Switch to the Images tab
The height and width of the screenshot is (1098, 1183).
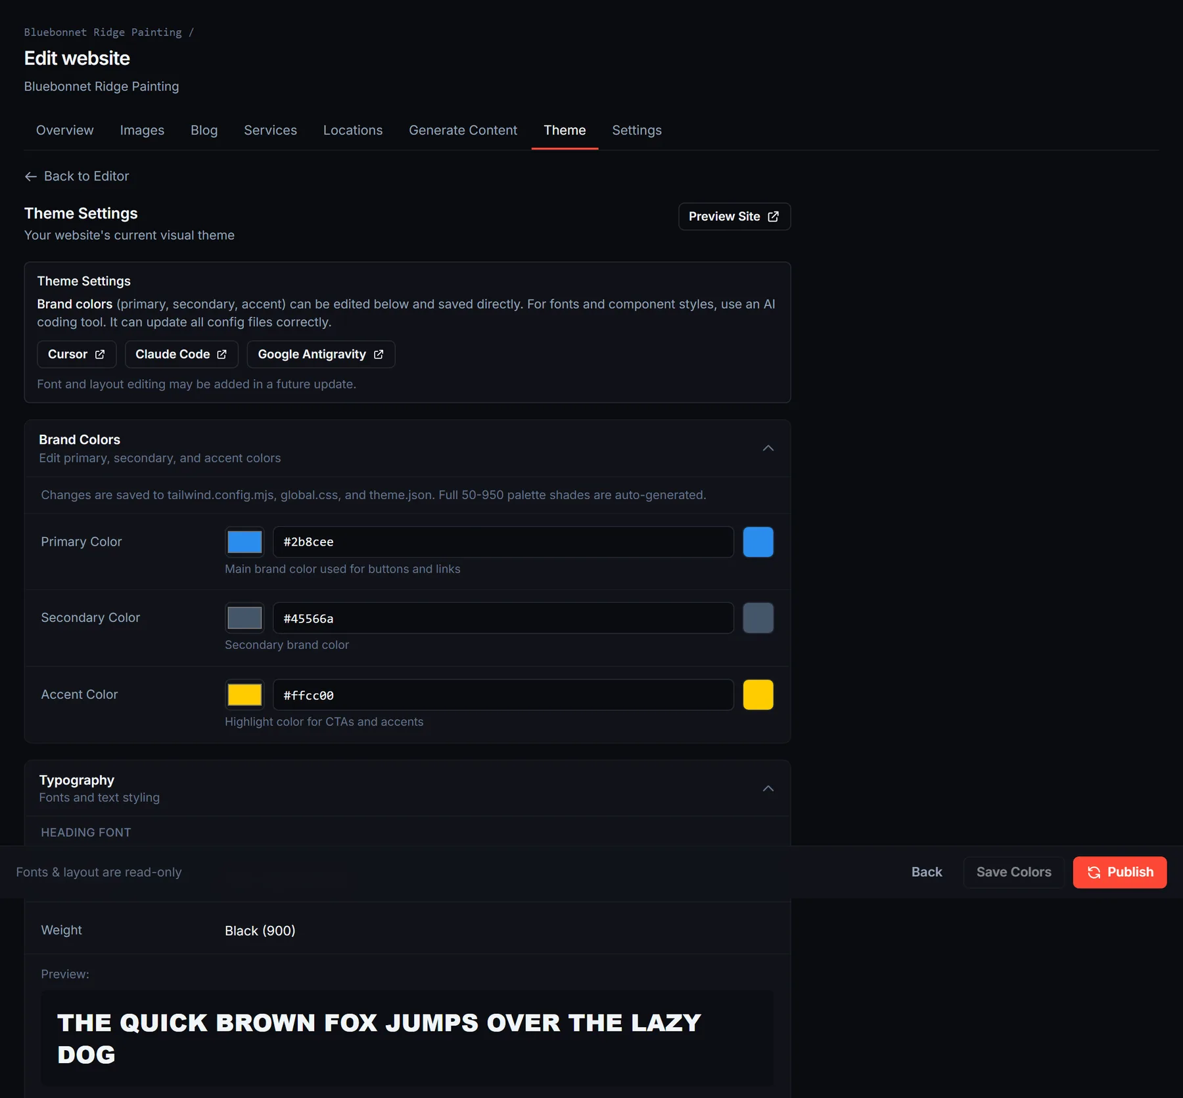point(142,131)
